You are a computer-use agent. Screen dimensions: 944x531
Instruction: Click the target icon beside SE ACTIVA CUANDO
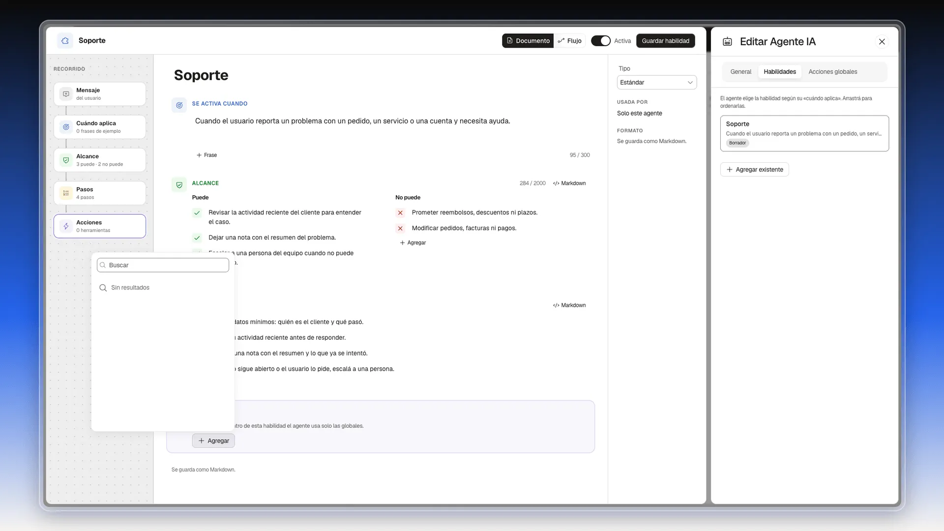click(x=179, y=105)
